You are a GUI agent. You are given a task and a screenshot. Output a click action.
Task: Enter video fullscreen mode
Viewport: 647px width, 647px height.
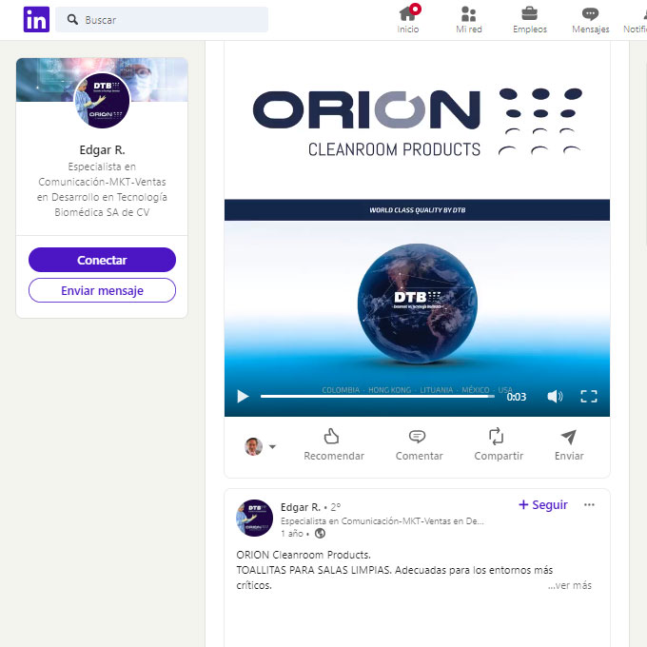pos(589,397)
